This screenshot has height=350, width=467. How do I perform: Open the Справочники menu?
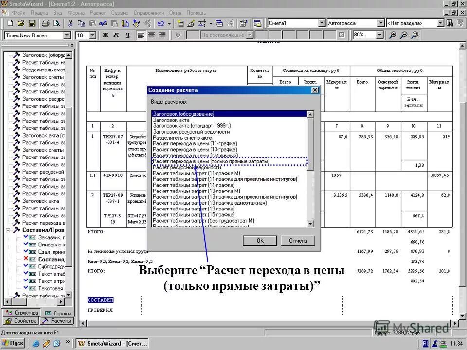tap(149, 13)
